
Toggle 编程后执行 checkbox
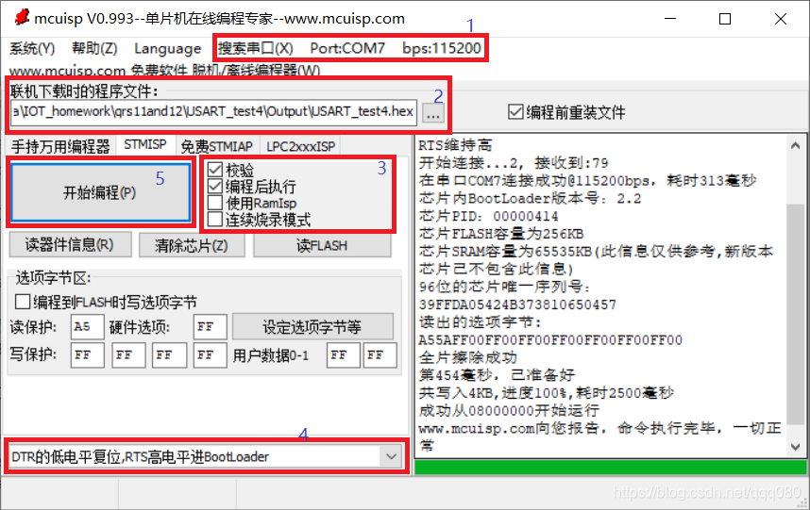click(251, 186)
